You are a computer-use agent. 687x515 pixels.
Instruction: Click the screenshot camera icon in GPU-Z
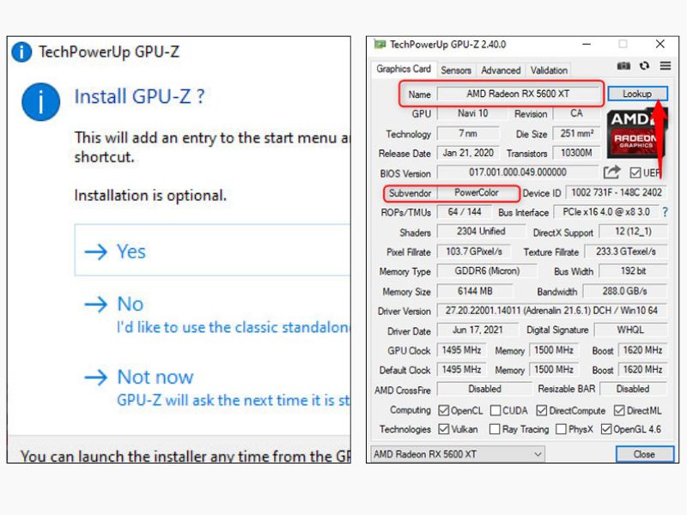624,67
